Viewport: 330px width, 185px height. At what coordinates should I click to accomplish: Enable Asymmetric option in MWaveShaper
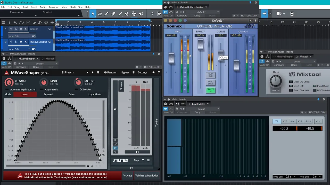42,89
